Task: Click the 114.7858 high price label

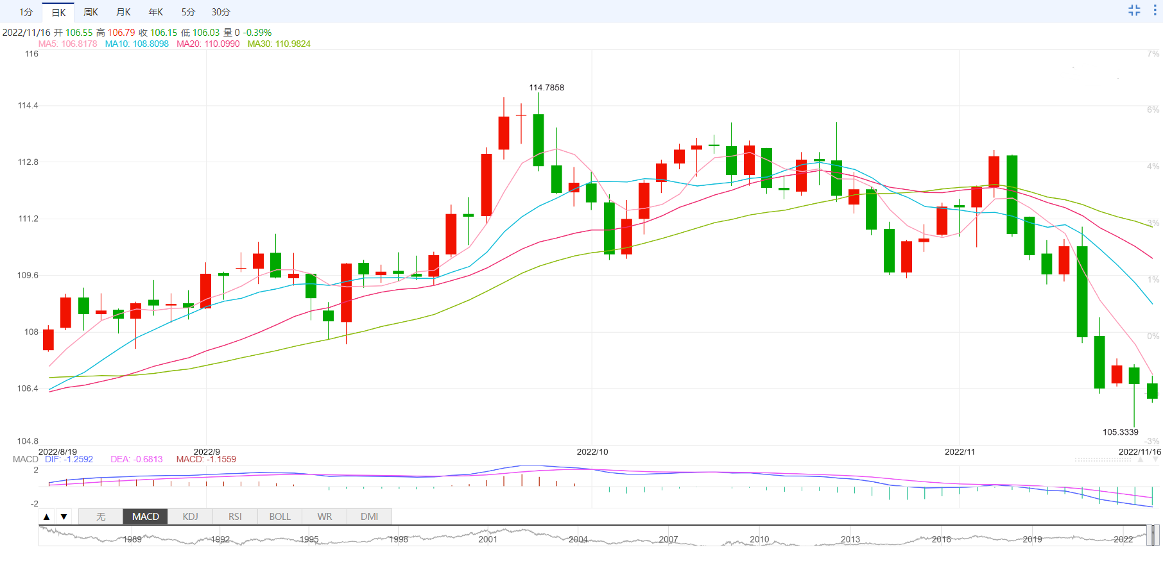Action: (547, 88)
